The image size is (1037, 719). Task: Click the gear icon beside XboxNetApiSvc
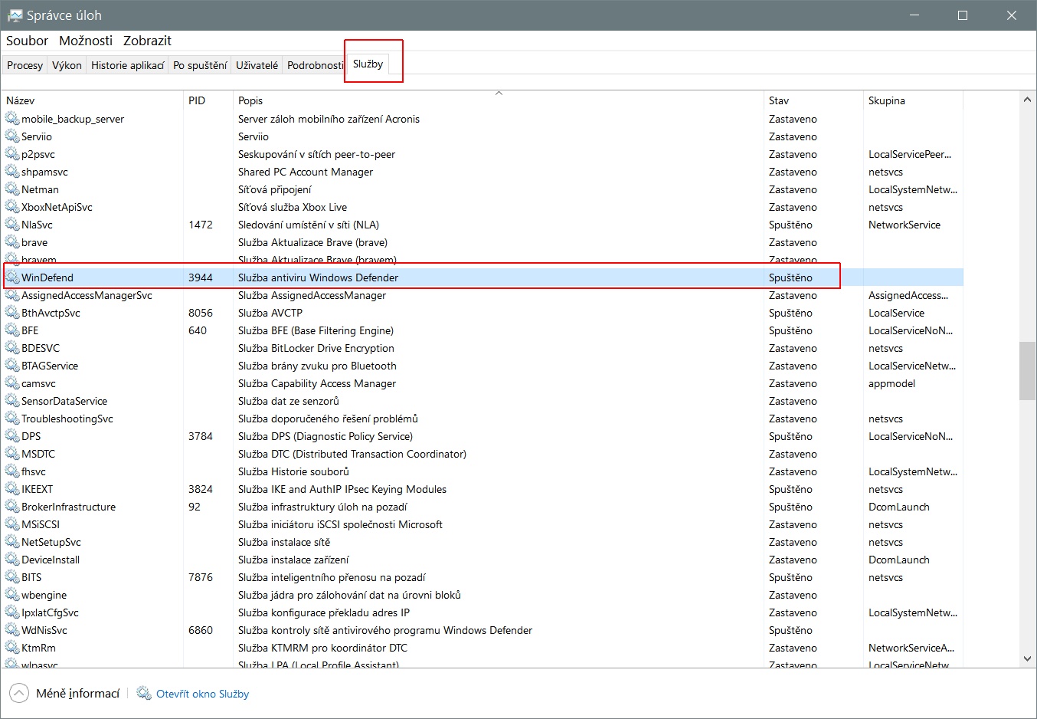tap(12, 207)
